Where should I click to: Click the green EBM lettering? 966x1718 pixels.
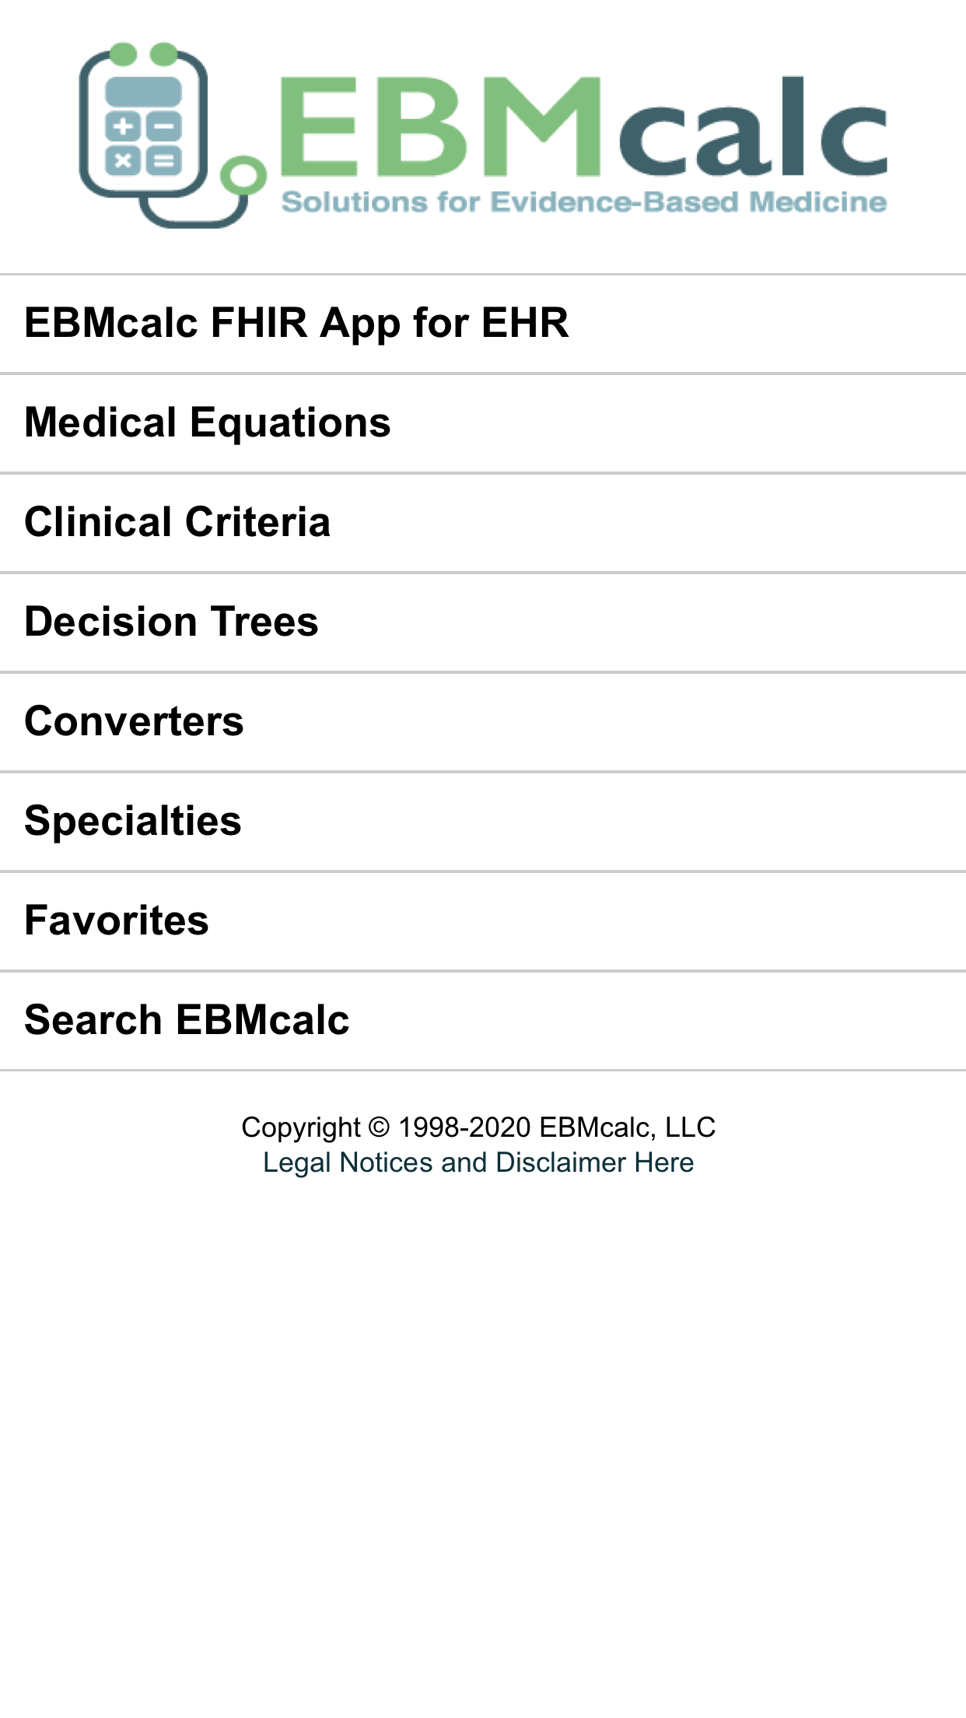pos(440,127)
